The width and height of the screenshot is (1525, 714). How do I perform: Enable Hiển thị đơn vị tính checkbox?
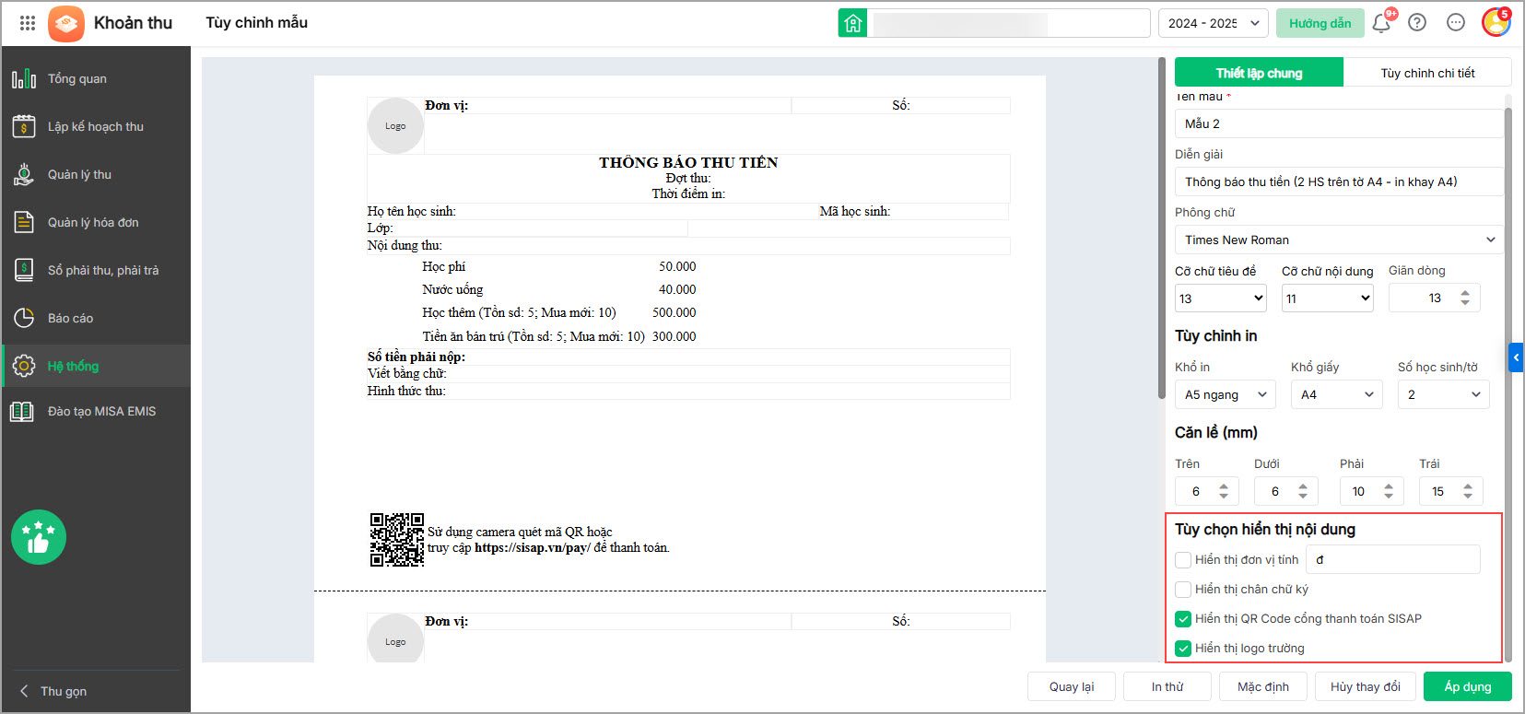point(1183,559)
